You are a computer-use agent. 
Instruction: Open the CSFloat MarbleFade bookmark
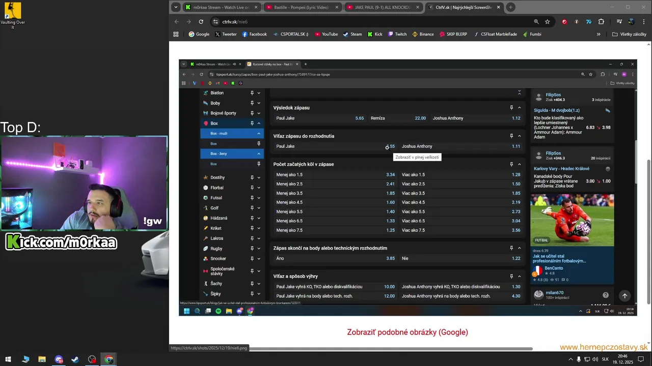click(x=495, y=34)
